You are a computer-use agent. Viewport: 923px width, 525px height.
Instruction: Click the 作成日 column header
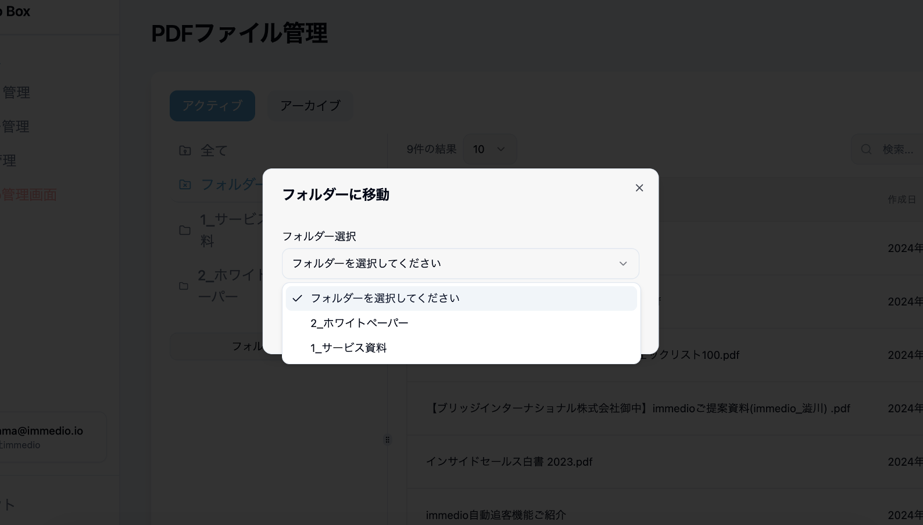901,199
